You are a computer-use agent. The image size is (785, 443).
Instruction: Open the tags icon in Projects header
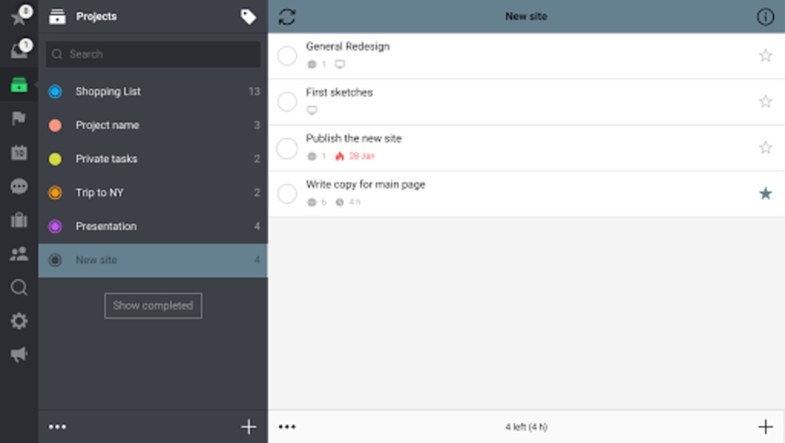(x=248, y=16)
